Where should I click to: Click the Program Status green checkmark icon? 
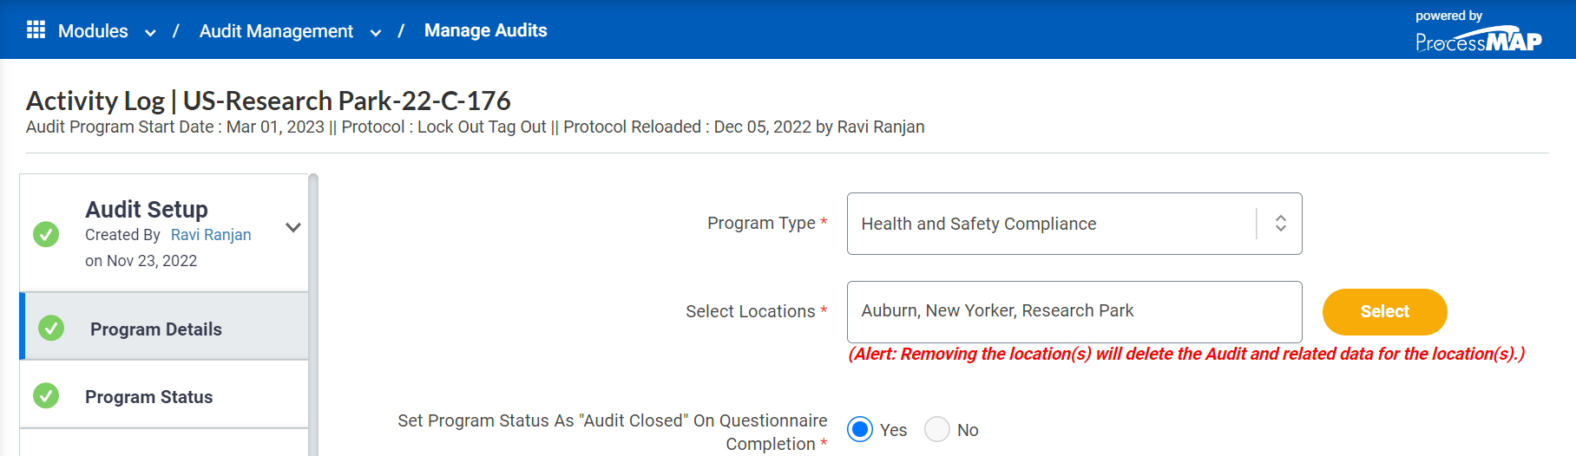[46, 395]
